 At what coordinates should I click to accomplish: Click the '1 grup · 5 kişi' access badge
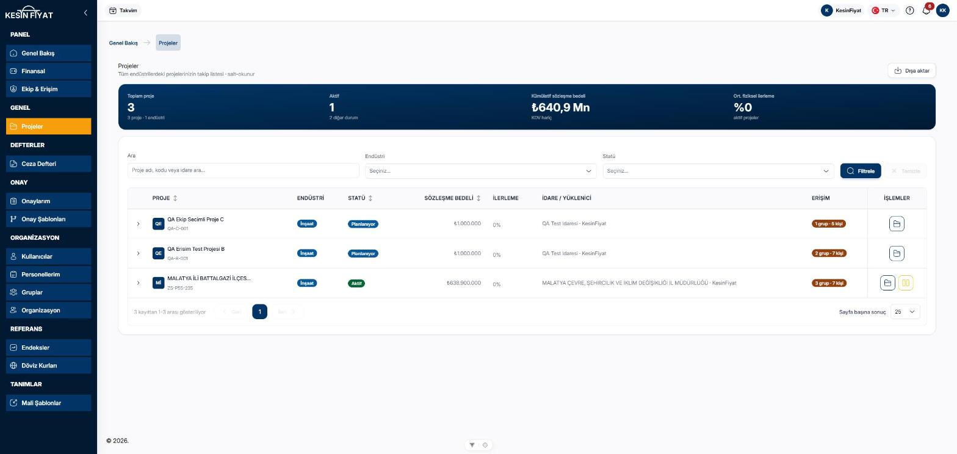tap(829, 224)
